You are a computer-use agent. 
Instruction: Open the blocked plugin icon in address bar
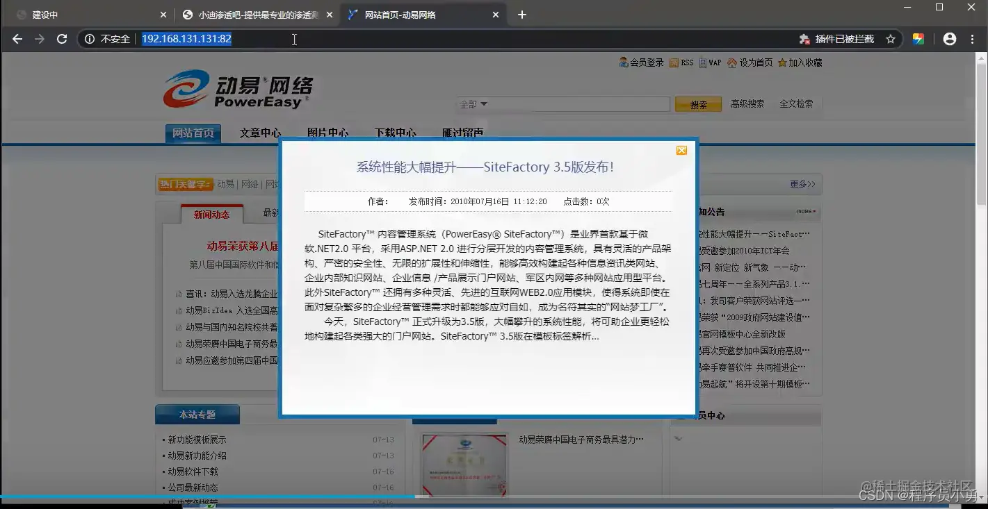[804, 40]
